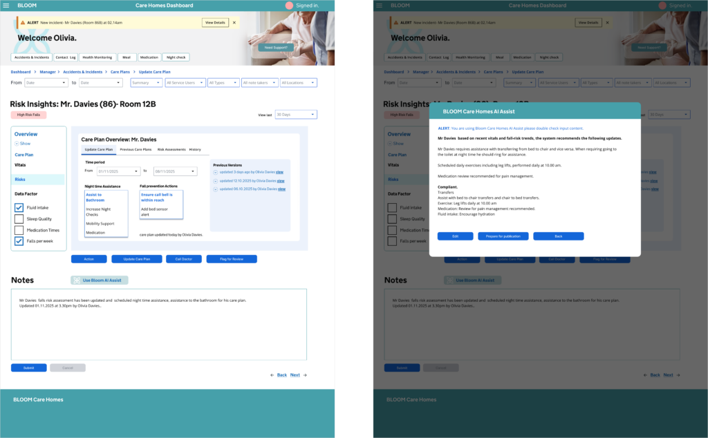Click Prepare for publication in the AI Assist dialog
This screenshot has height=438, width=708.
coord(503,236)
